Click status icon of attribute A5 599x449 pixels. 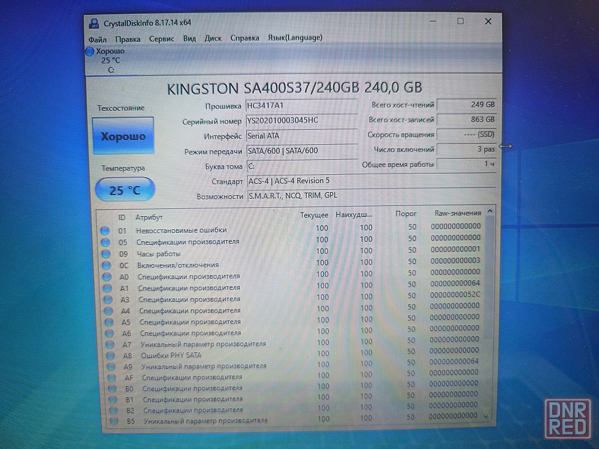(109, 322)
